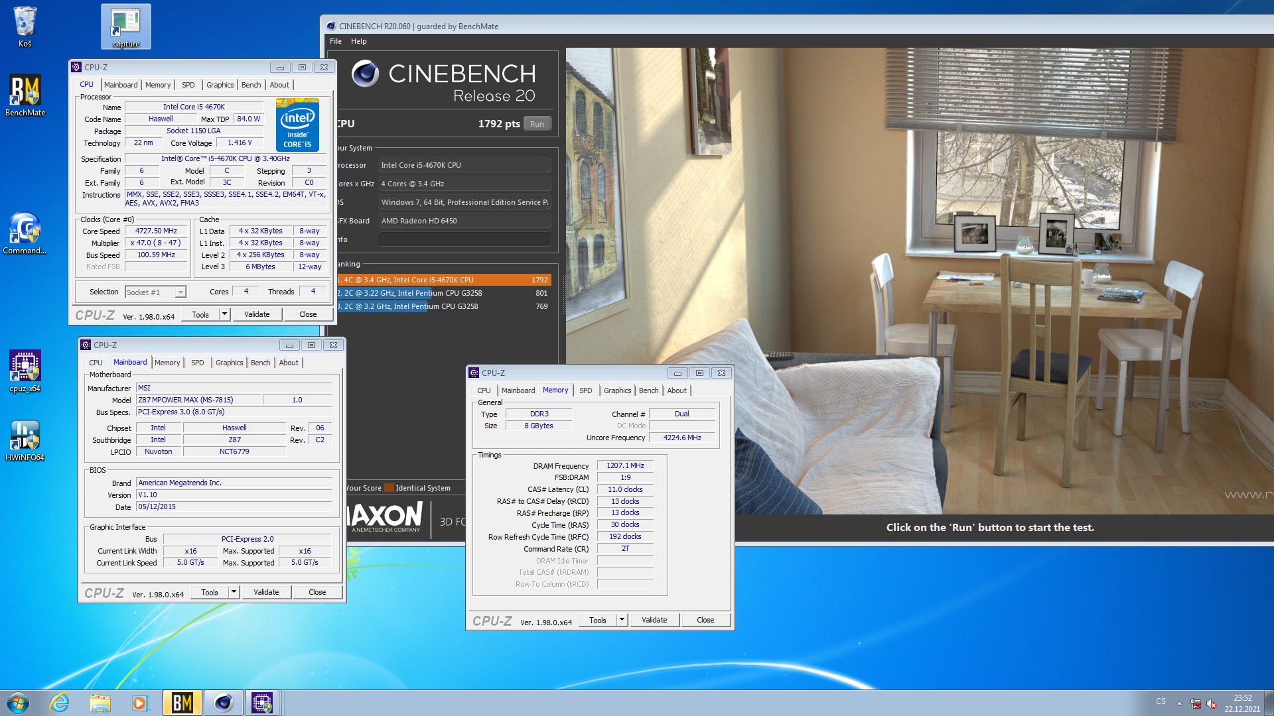Image resolution: width=1274 pixels, height=716 pixels.
Task: Switch to Cinebench taskbar button
Action: pos(223,703)
